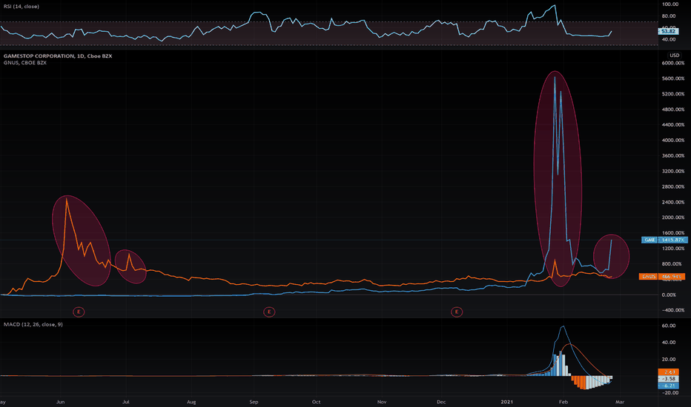Click the -20.00 MACD scale label
The height and width of the screenshot is (407, 691).
669,392
